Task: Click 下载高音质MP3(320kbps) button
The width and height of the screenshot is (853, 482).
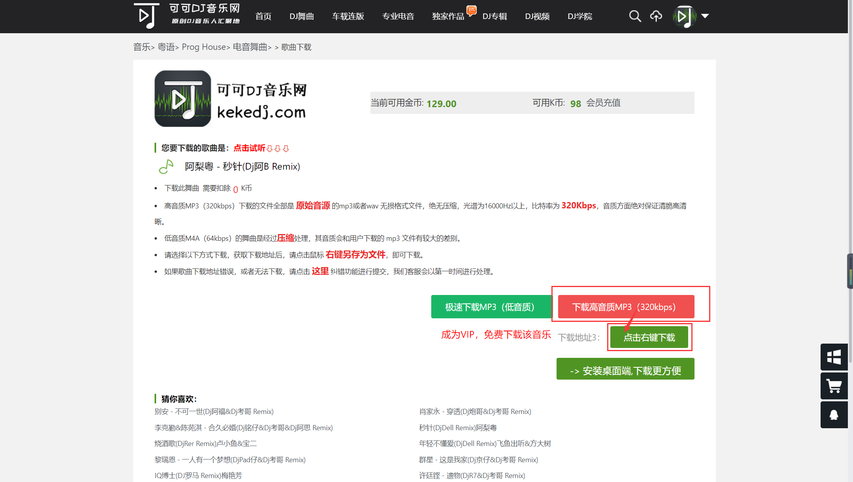Action: [x=626, y=306]
